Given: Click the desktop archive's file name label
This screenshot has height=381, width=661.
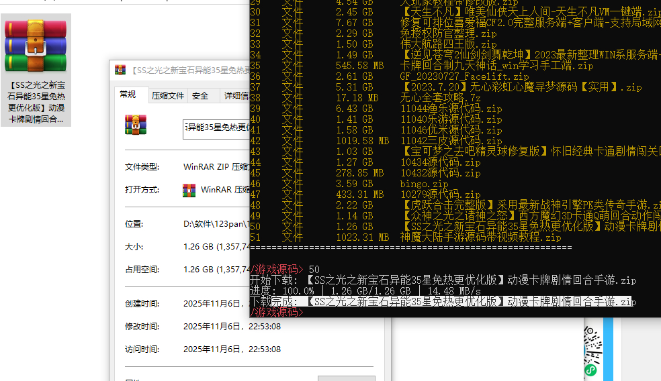Looking at the screenshot, I should (36, 102).
